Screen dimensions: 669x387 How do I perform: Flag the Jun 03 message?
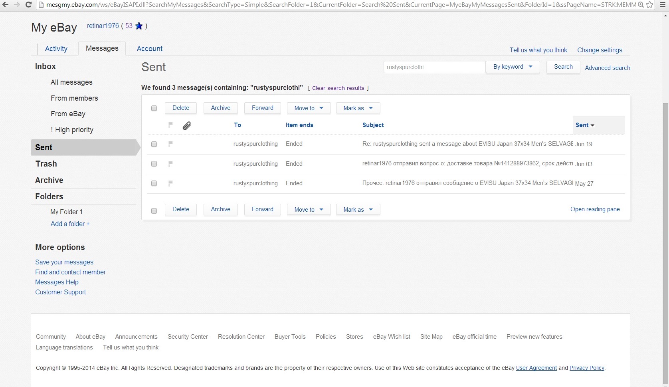click(170, 164)
